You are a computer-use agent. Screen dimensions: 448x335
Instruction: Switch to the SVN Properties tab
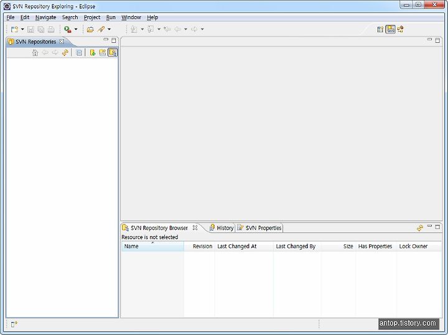(x=259, y=228)
